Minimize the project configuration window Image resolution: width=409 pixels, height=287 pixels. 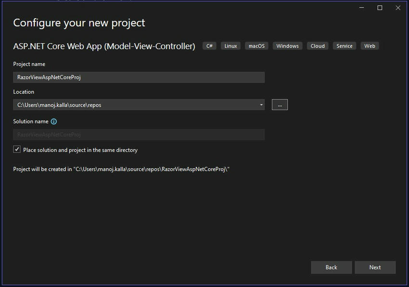360,8
